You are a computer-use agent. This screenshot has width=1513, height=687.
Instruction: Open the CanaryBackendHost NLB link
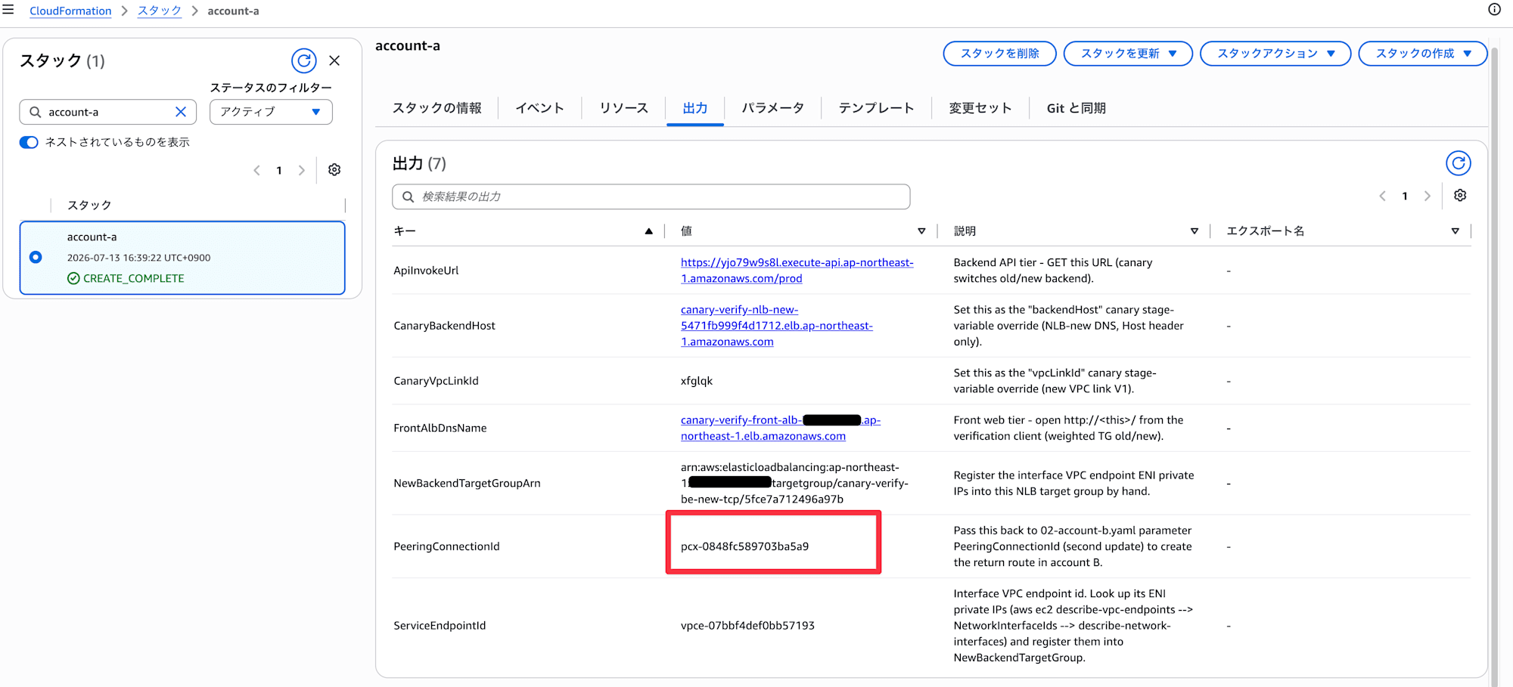point(776,326)
